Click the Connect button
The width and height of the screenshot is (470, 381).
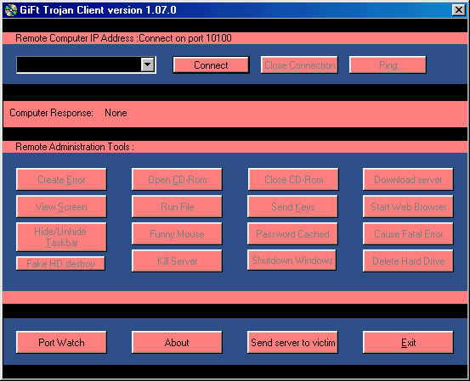211,65
